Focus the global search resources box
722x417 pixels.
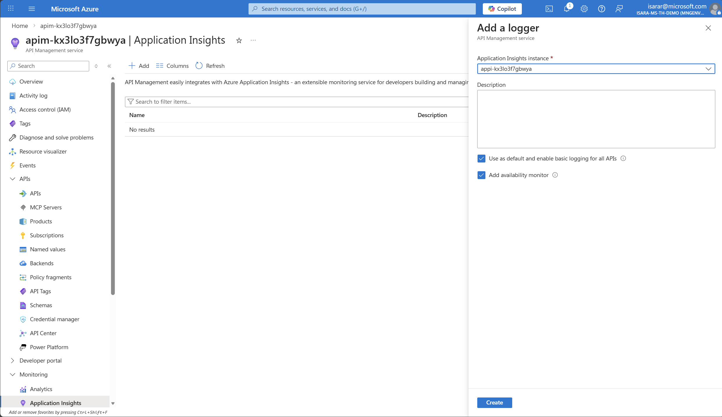362,9
